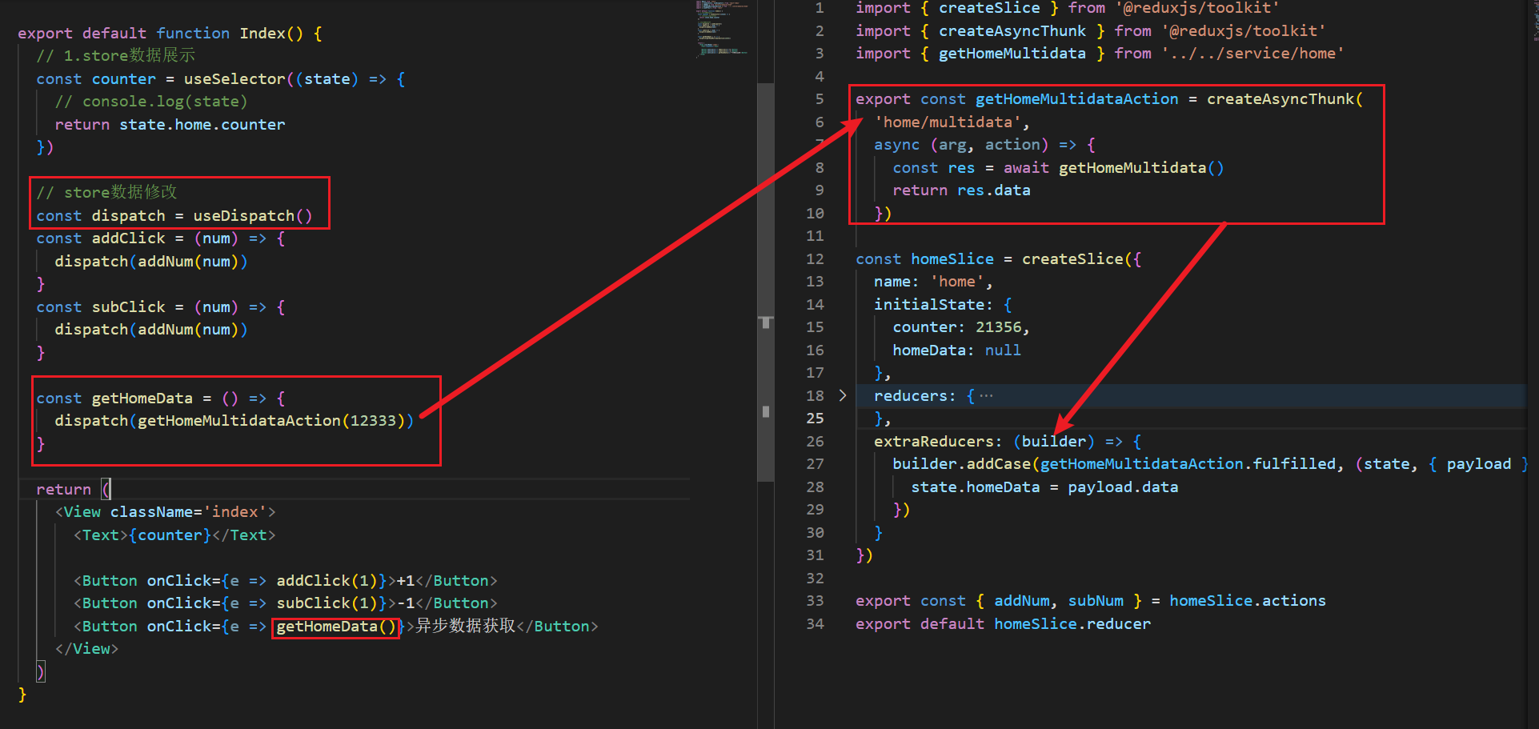The image size is (1539, 729).
Task: Click line number 34 in the gutter
Action: click(x=815, y=623)
